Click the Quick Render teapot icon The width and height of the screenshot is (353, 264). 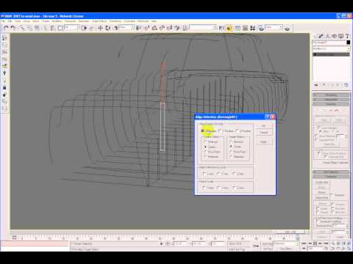[x=287, y=29]
